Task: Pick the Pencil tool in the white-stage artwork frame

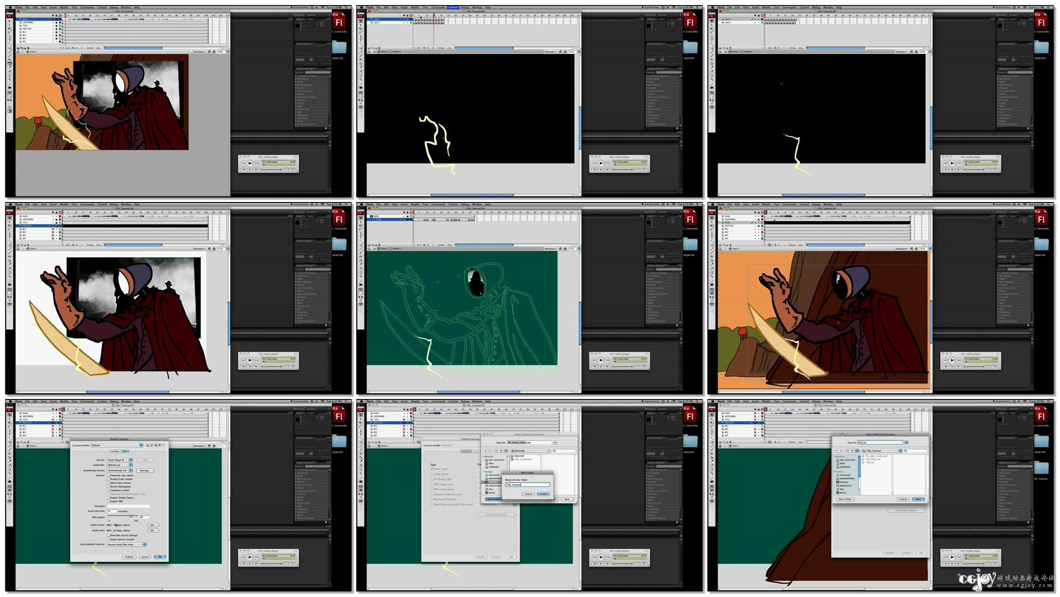Action: tap(9, 249)
